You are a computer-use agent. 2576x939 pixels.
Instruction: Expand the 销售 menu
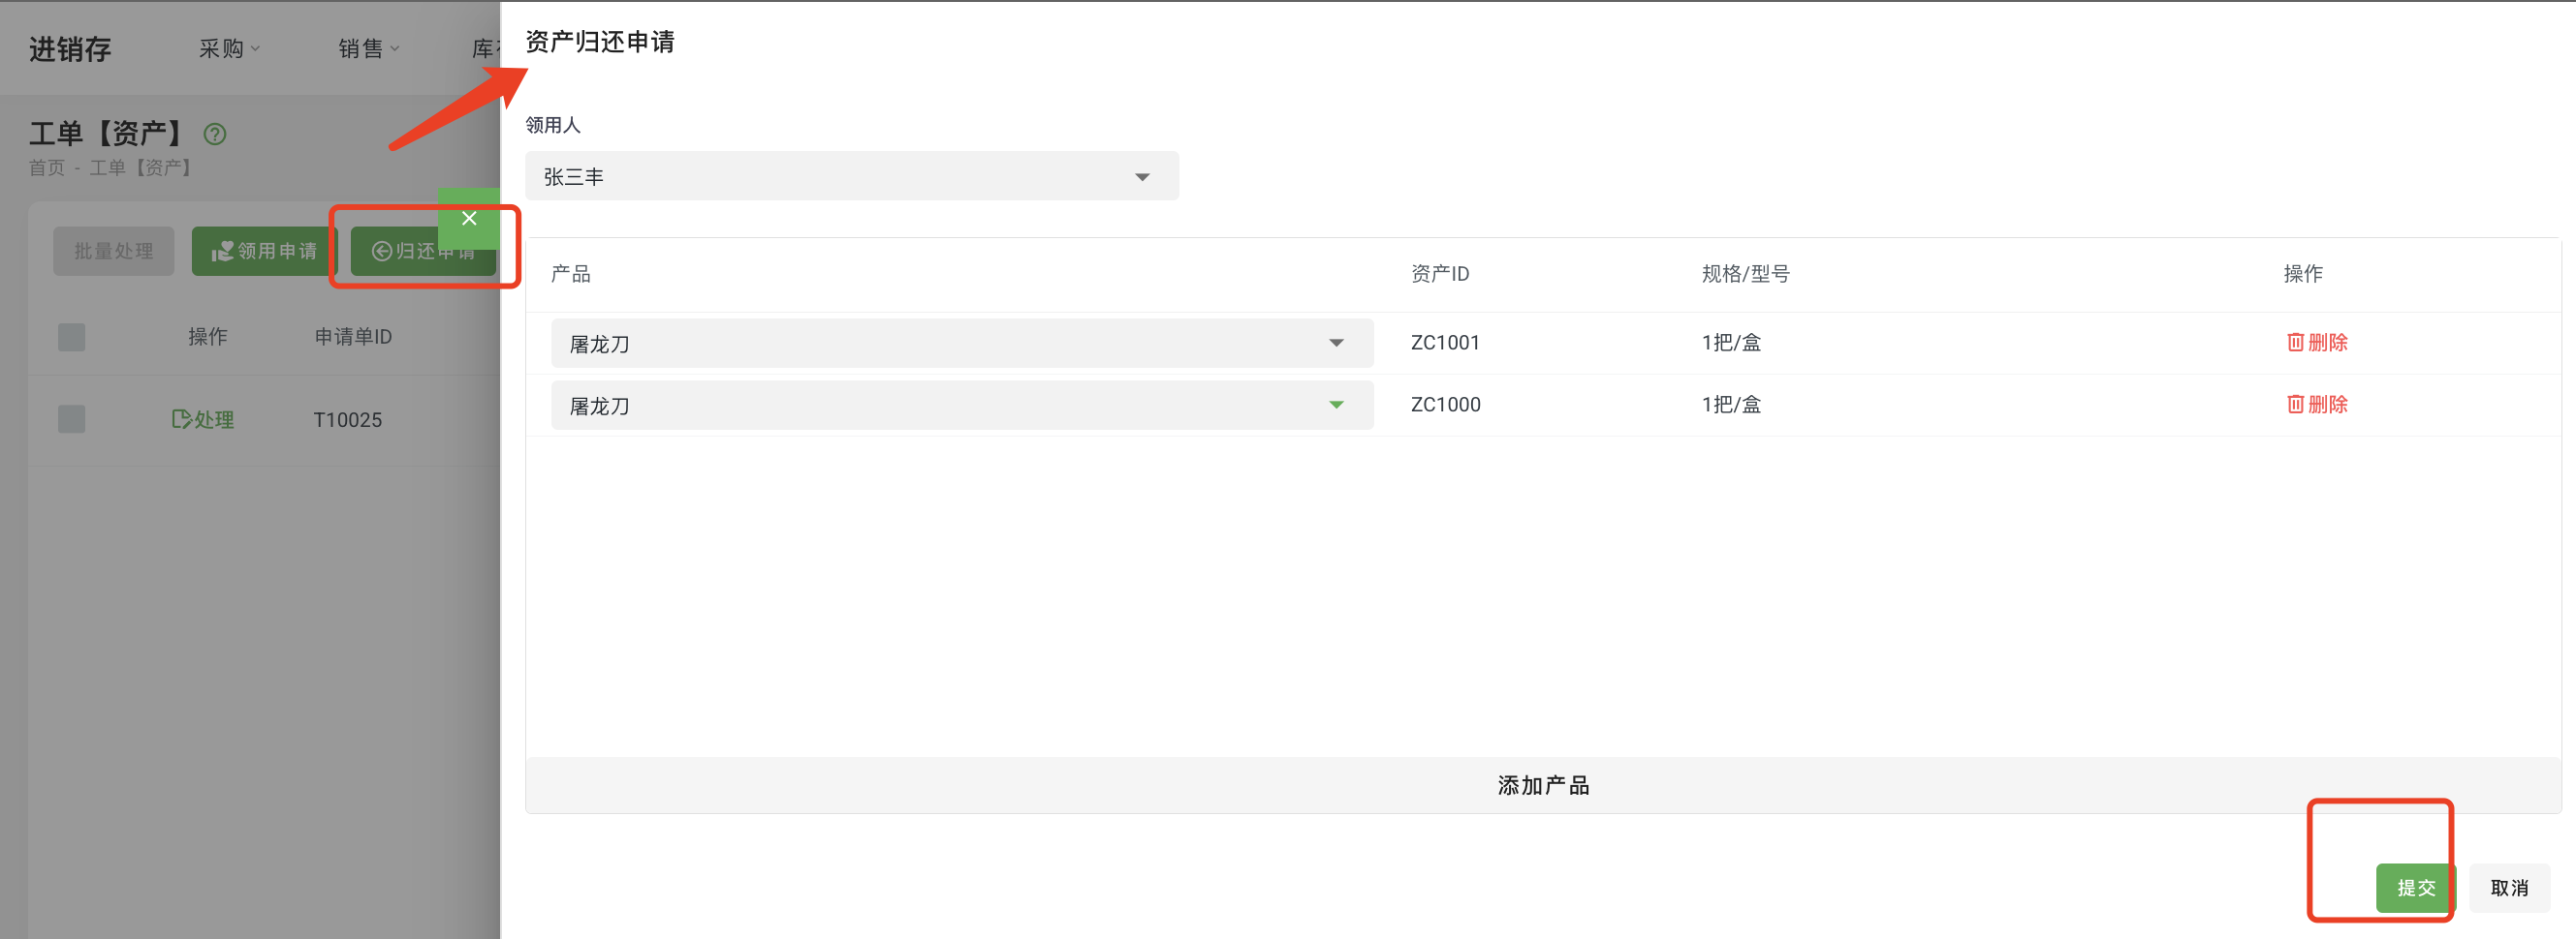368,48
